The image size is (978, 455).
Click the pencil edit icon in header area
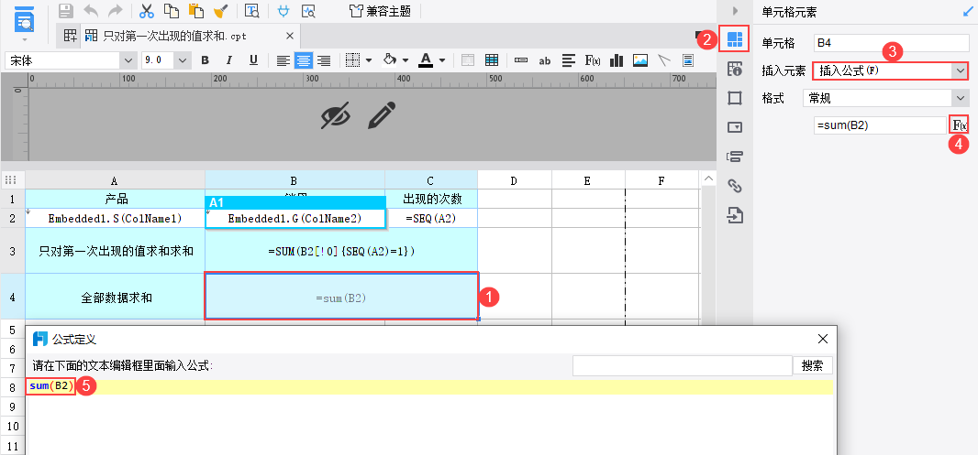[x=383, y=115]
